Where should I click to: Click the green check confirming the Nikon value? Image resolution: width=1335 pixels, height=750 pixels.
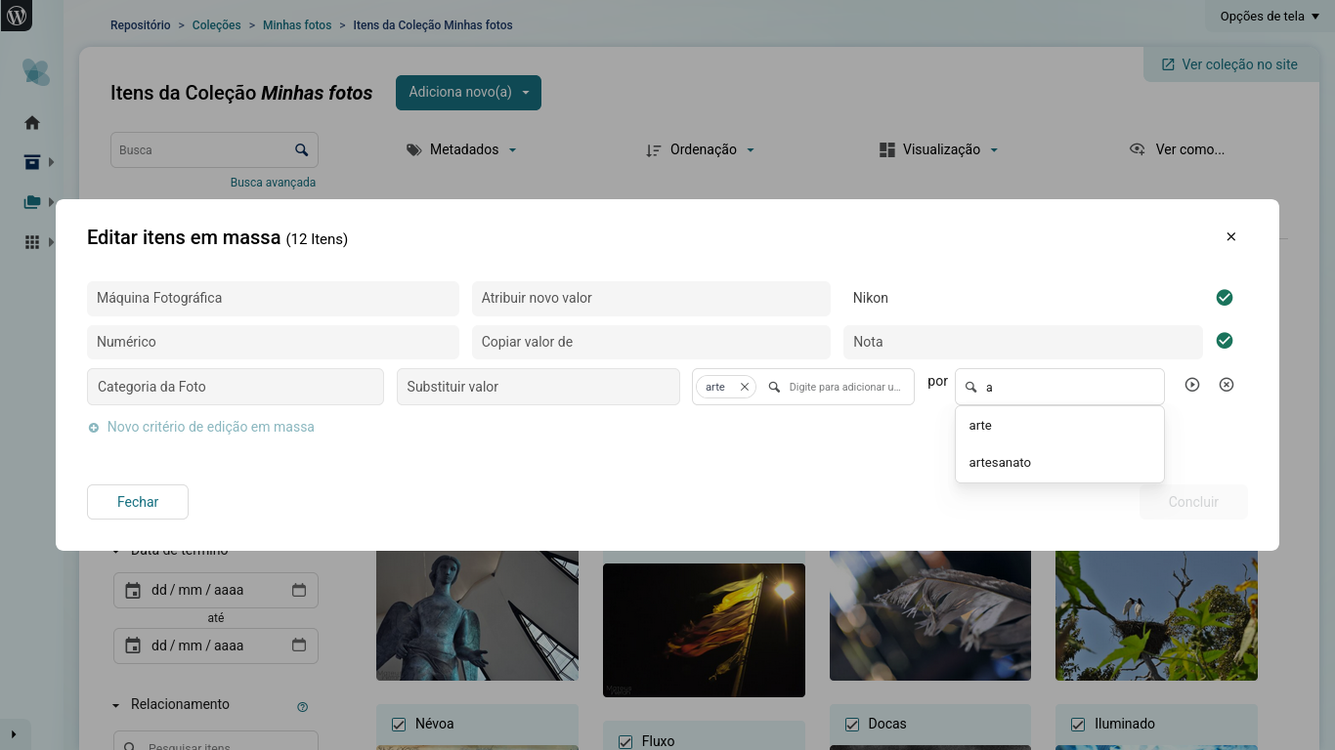[x=1225, y=297]
